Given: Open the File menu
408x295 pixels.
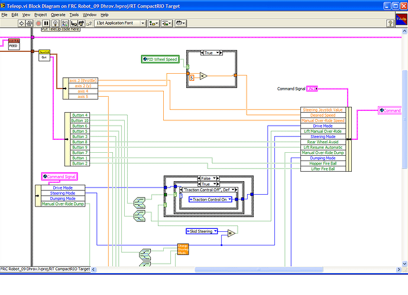Looking at the screenshot, I should pos(4,15).
